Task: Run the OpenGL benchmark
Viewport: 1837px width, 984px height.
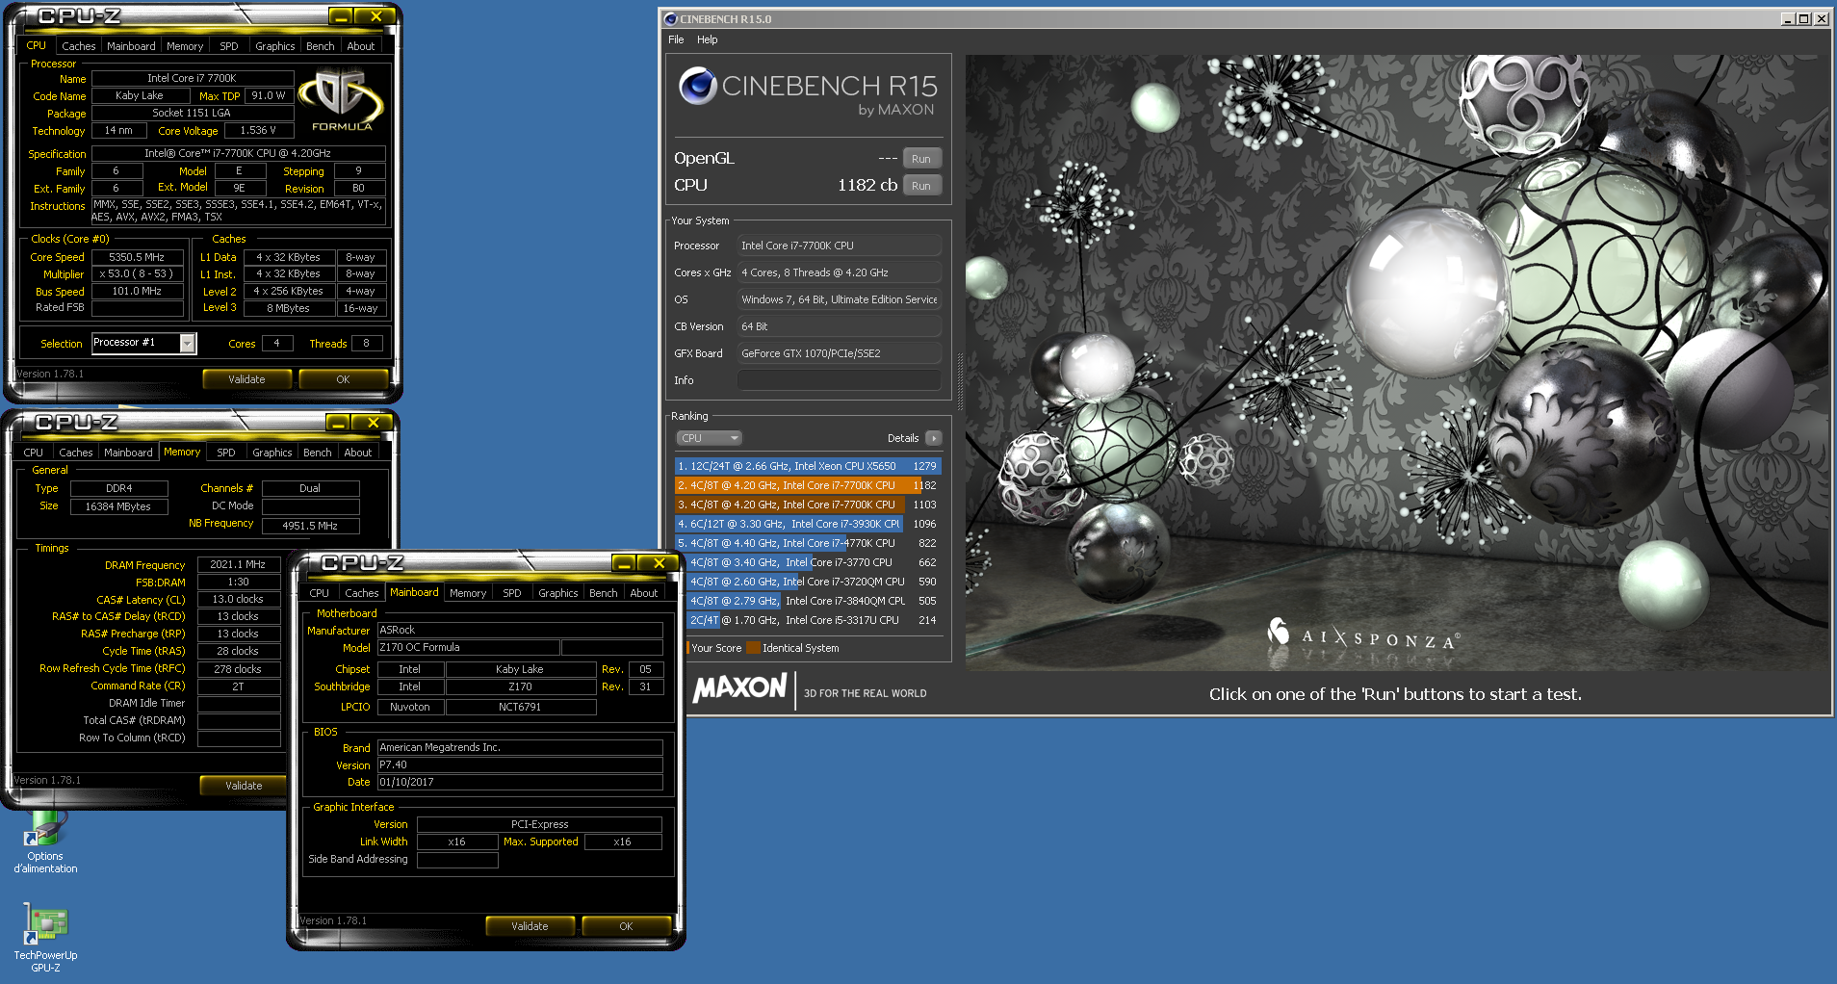Action: pyautogui.click(x=921, y=159)
